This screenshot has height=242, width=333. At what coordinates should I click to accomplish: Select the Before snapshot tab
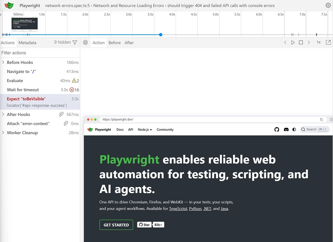click(115, 43)
